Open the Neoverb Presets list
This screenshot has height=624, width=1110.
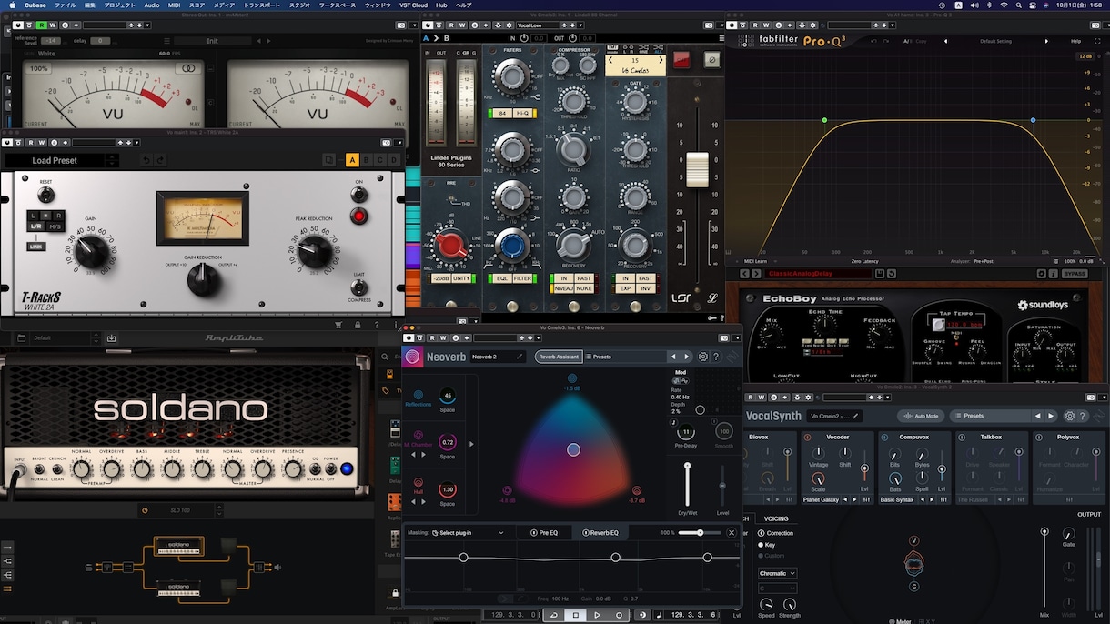626,357
